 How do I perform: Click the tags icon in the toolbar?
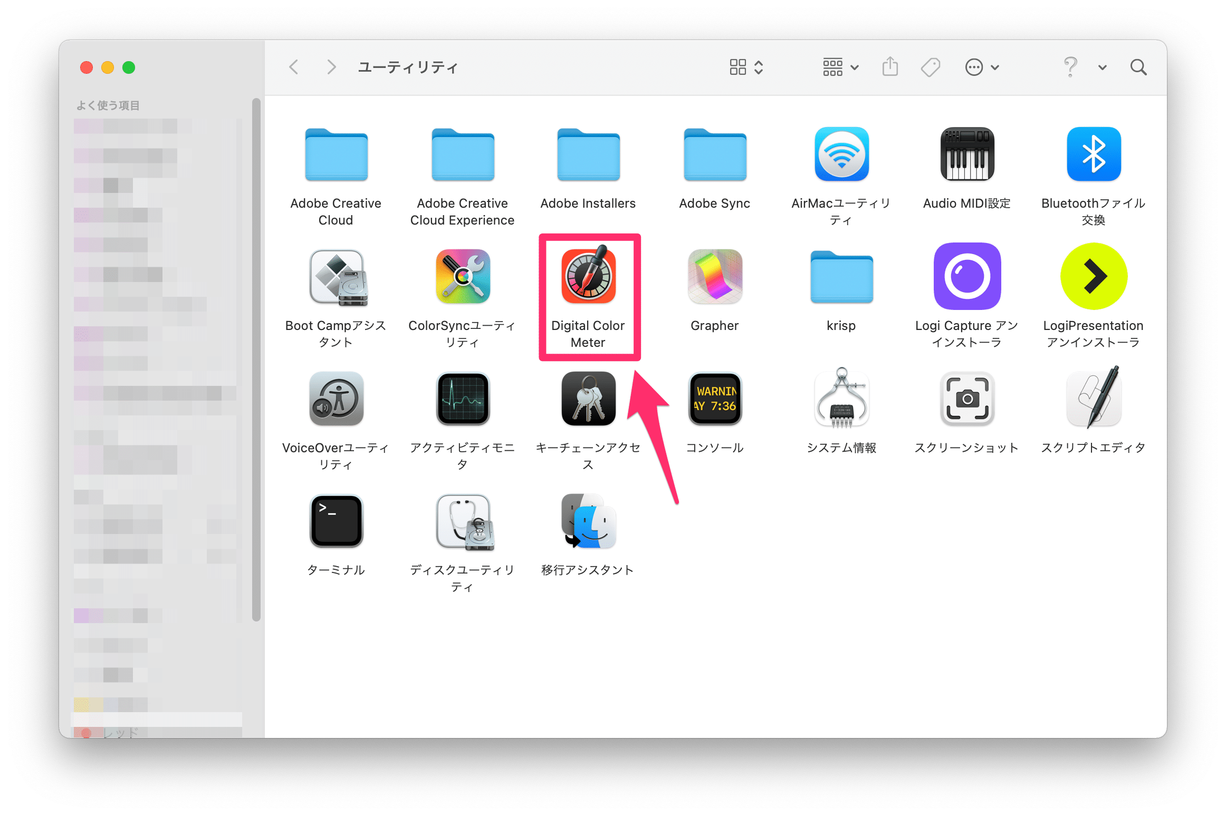[930, 67]
